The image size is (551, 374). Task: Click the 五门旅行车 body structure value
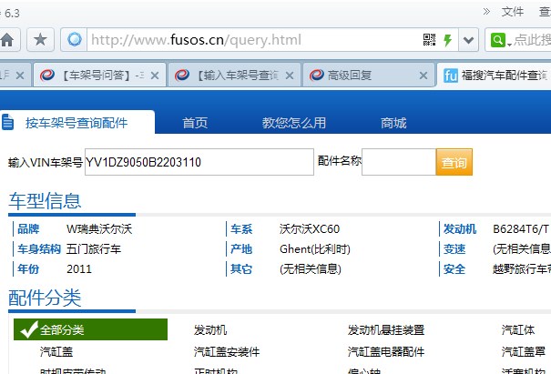[94, 249]
